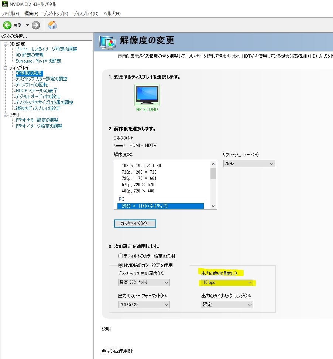Open the ファイル(F) menu

10,13
